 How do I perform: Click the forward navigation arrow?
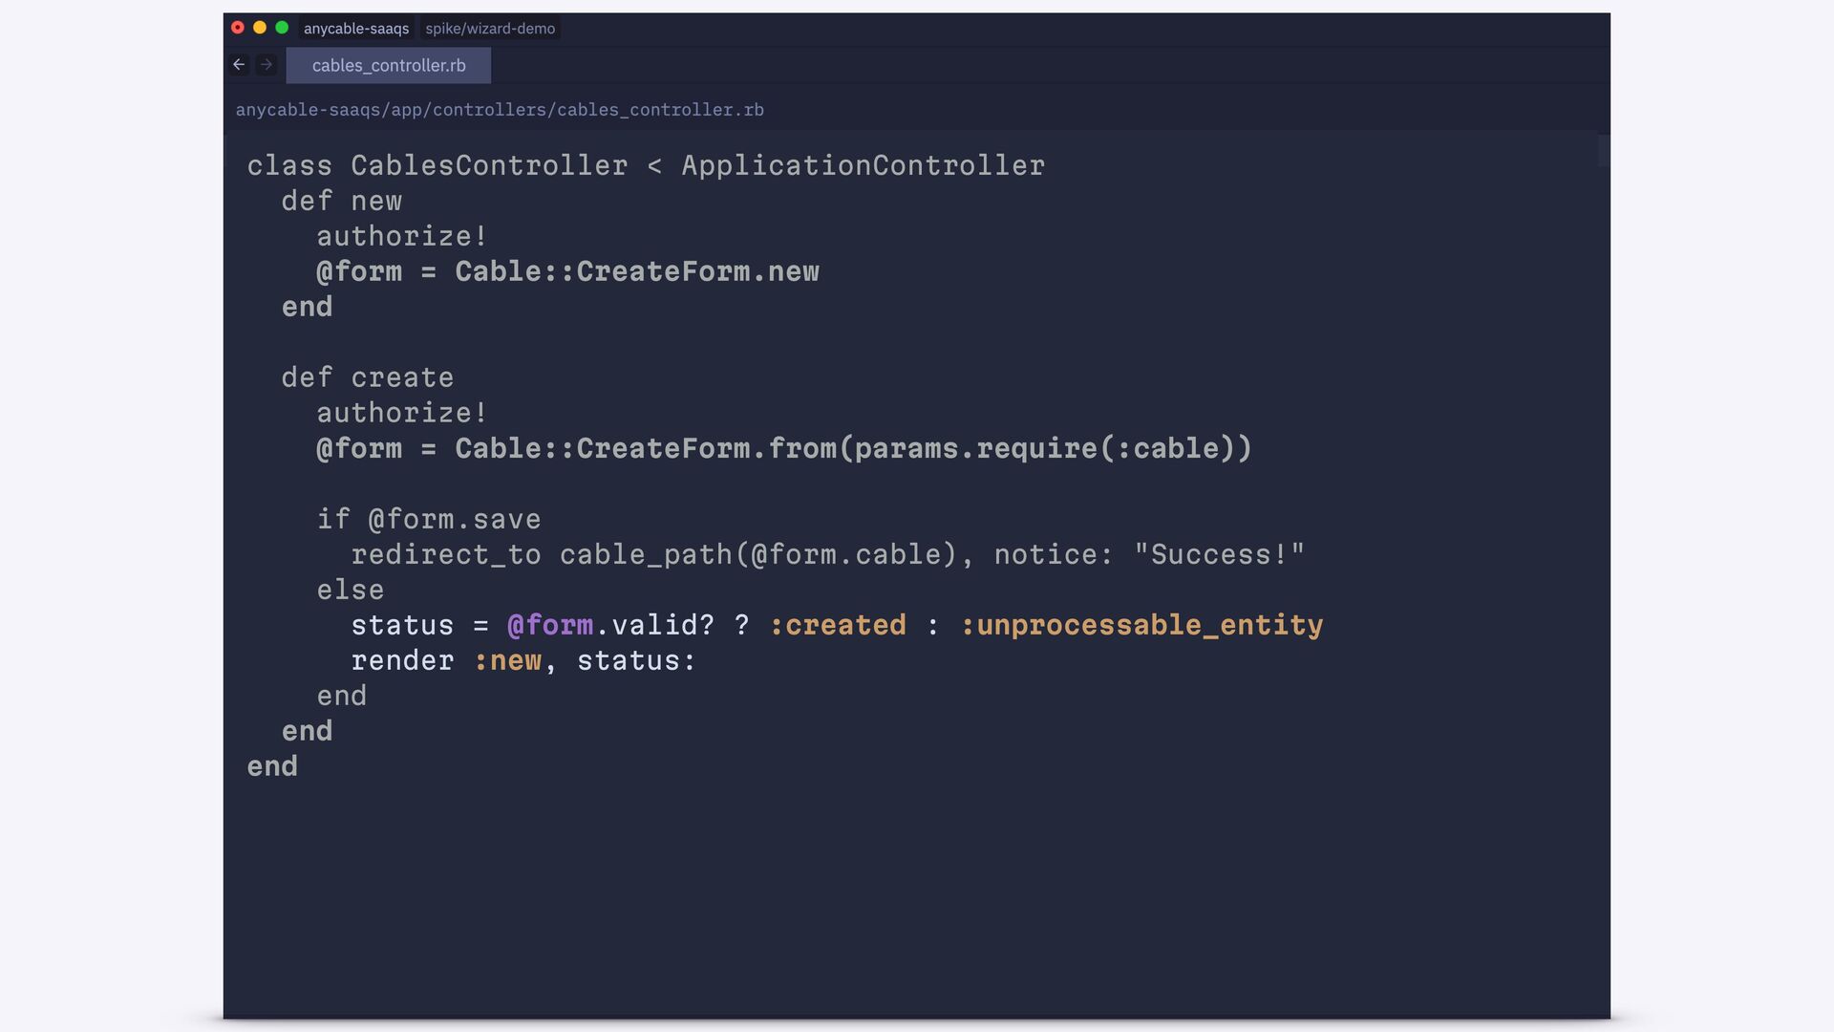coord(267,65)
